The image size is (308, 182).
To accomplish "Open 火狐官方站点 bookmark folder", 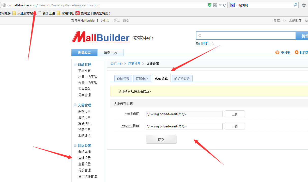I will click(23, 13).
